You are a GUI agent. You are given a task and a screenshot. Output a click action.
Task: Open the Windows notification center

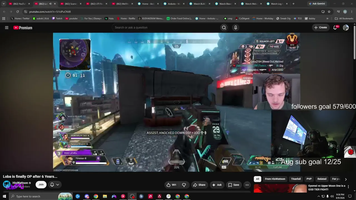(x=350, y=196)
